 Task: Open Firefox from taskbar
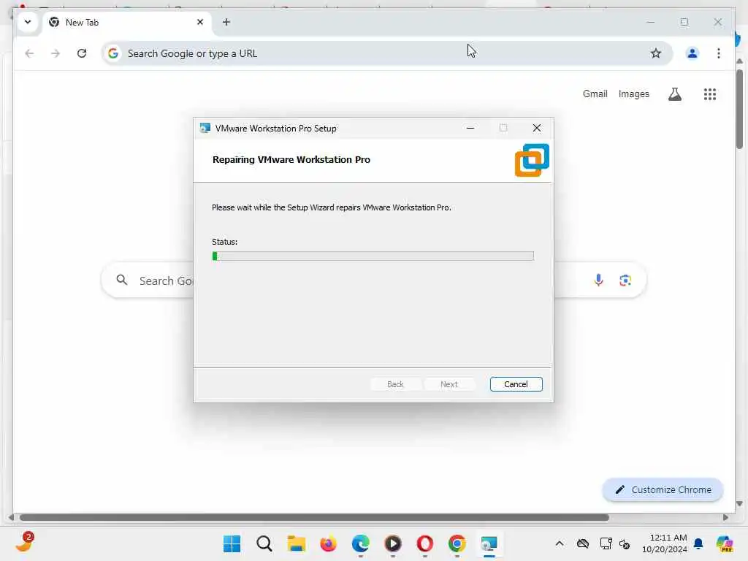(x=328, y=543)
